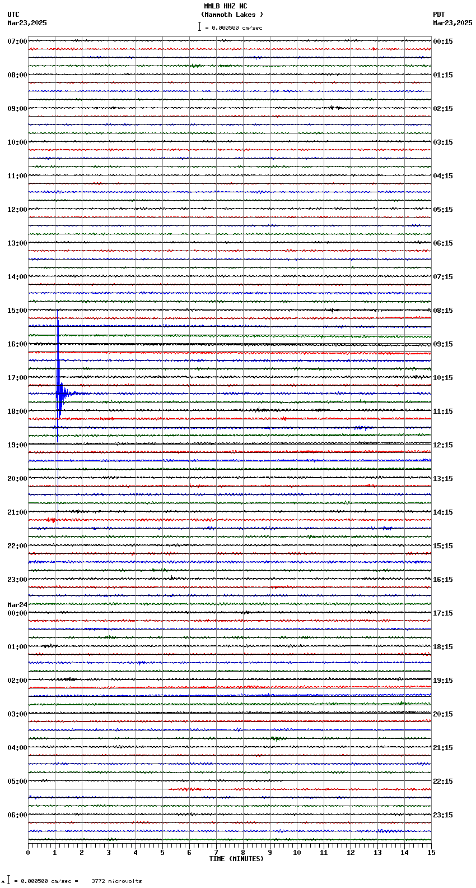Click the 14:15 PDT row label
This screenshot has height=888, width=476.
point(443,512)
